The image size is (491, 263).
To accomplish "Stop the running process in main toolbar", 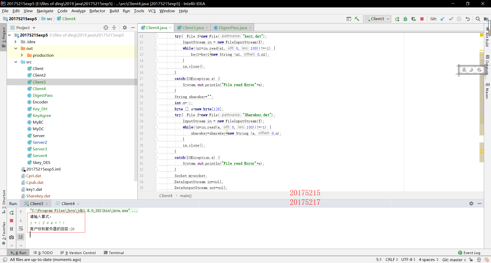I will coord(422,19).
